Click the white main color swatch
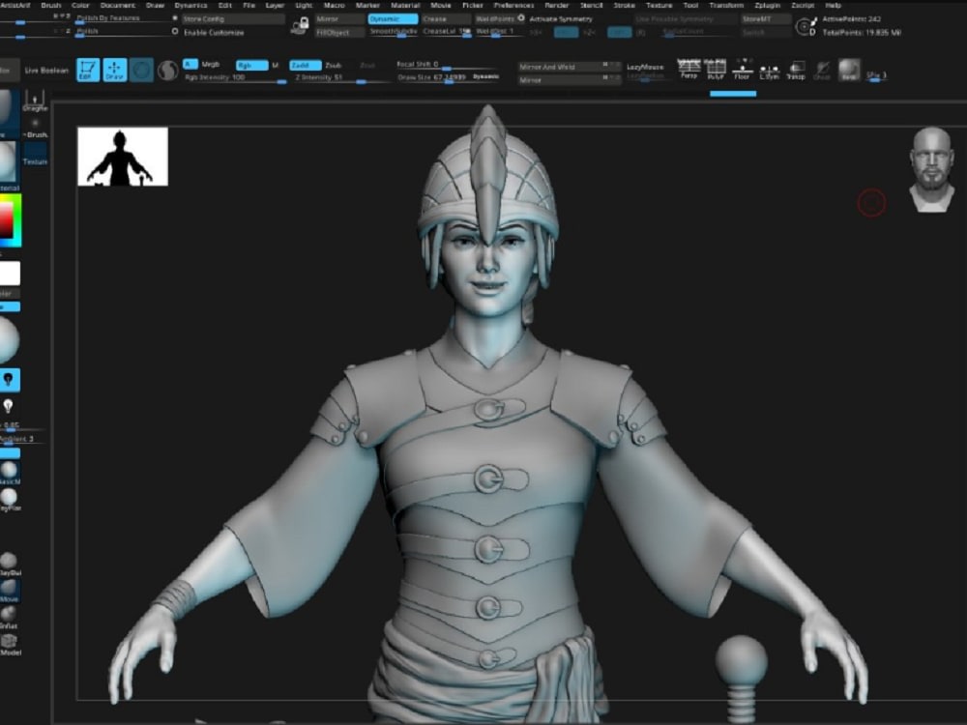The image size is (967, 725). pyautogui.click(x=10, y=274)
